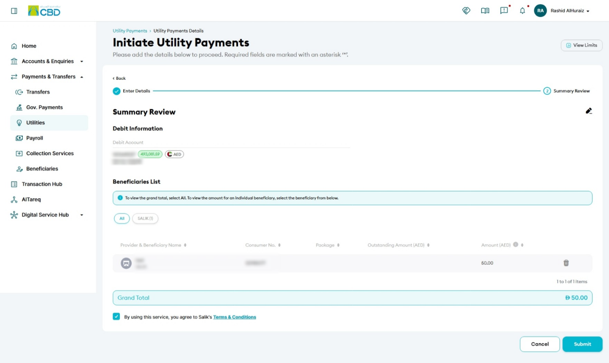609x363 pixels.
Task: Uncheck the Salik terms agreement checkbox
Action: pos(116,317)
